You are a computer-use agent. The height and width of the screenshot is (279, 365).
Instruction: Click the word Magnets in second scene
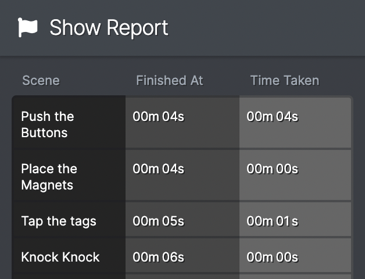coord(47,185)
